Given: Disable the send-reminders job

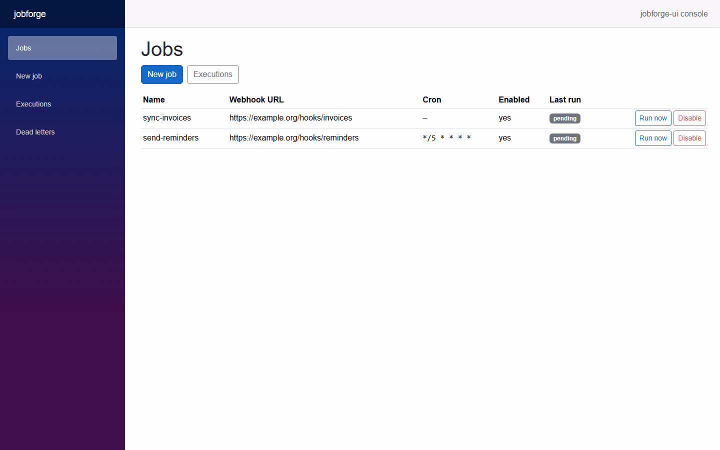Looking at the screenshot, I should 689,138.
